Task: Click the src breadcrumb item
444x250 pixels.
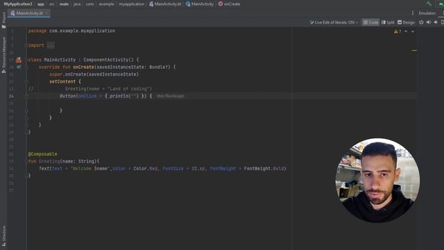Action: (x=52, y=4)
